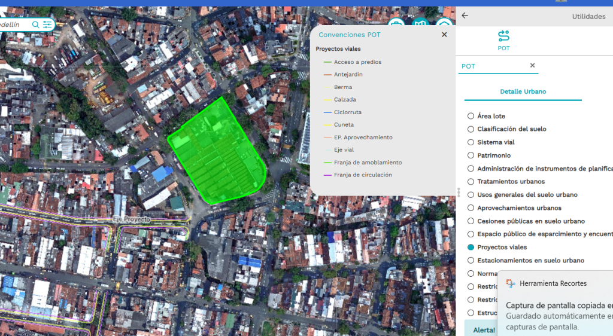Image resolution: width=613 pixels, height=336 pixels.
Task: Select Clasificación del suelo radio option
Action: tap(471, 129)
